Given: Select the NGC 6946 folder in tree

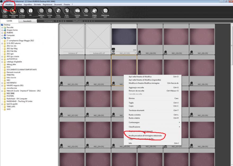Looking at the screenshot, I should pyautogui.click(x=10, y=93).
